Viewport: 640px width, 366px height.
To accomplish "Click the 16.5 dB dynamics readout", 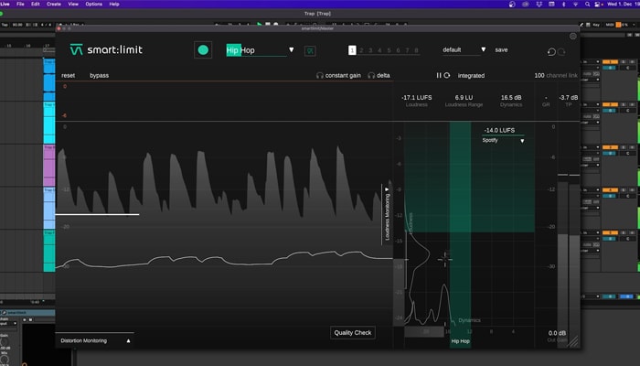I will pos(511,98).
